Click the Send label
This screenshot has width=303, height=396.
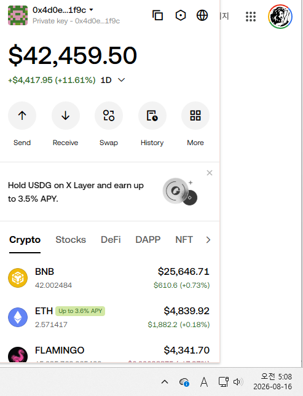(x=22, y=143)
